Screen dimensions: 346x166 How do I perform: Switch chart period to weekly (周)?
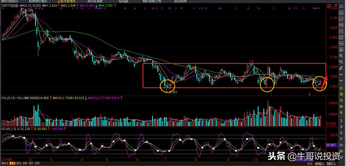click(x=341, y=94)
